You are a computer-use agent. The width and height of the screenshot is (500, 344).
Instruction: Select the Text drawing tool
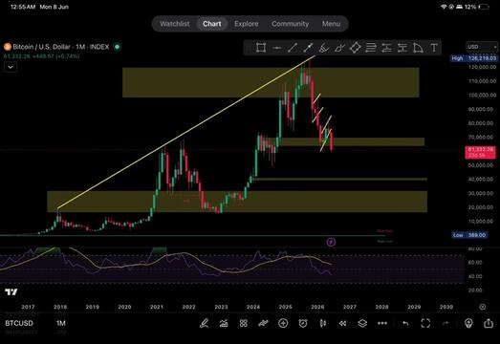[x=434, y=48]
